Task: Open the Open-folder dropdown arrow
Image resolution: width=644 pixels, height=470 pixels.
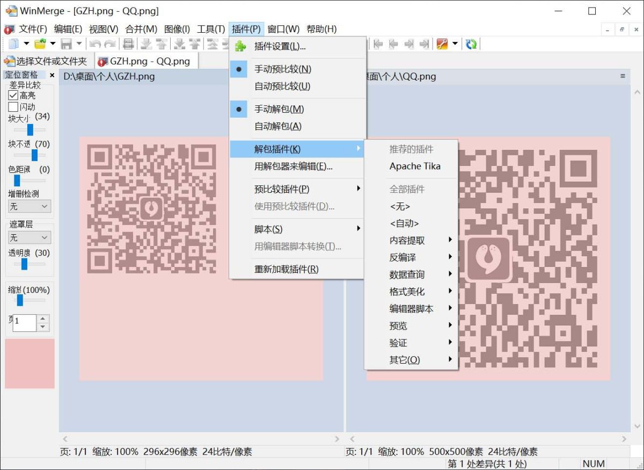Action: click(53, 44)
